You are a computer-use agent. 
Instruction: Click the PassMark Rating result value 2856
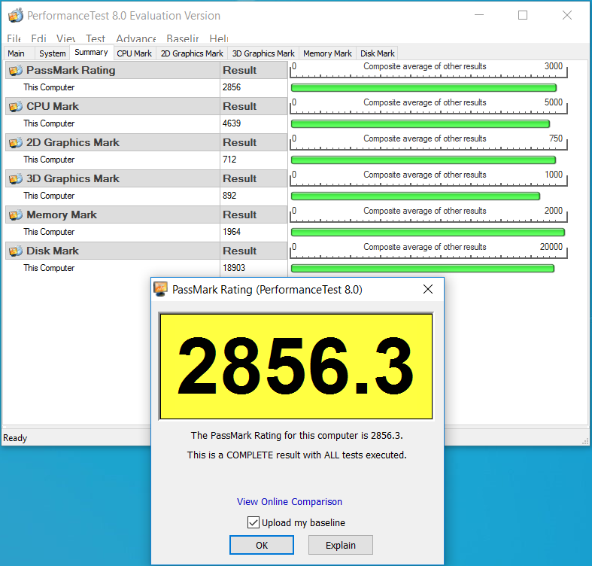232,87
